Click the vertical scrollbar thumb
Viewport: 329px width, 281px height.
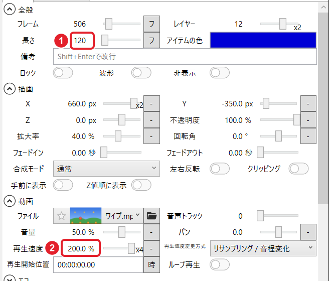tap(323, 108)
